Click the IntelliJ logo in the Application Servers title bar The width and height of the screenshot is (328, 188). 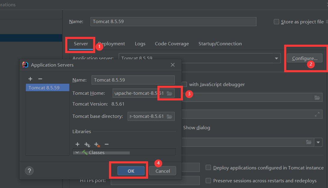click(25, 65)
